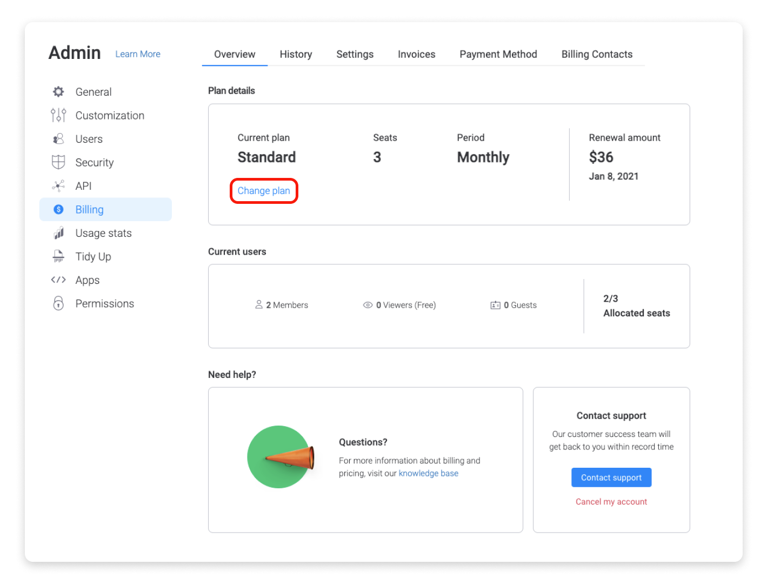Click the Customization sliders icon

[x=58, y=115]
